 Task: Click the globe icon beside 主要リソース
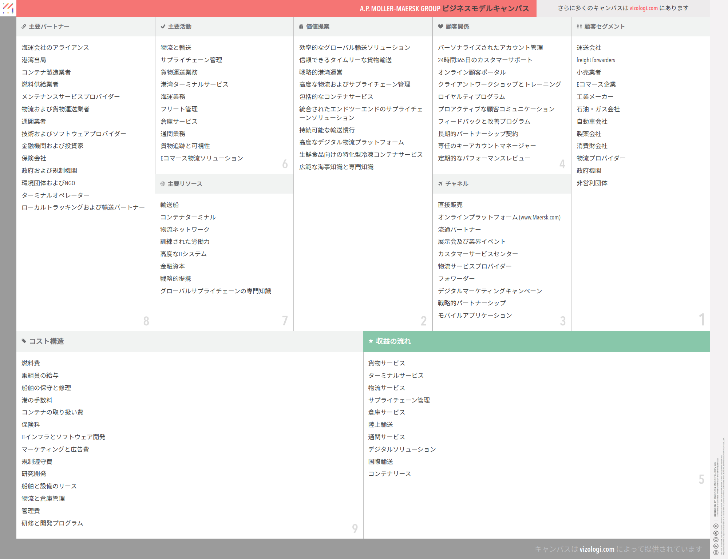[x=163, y=184]
